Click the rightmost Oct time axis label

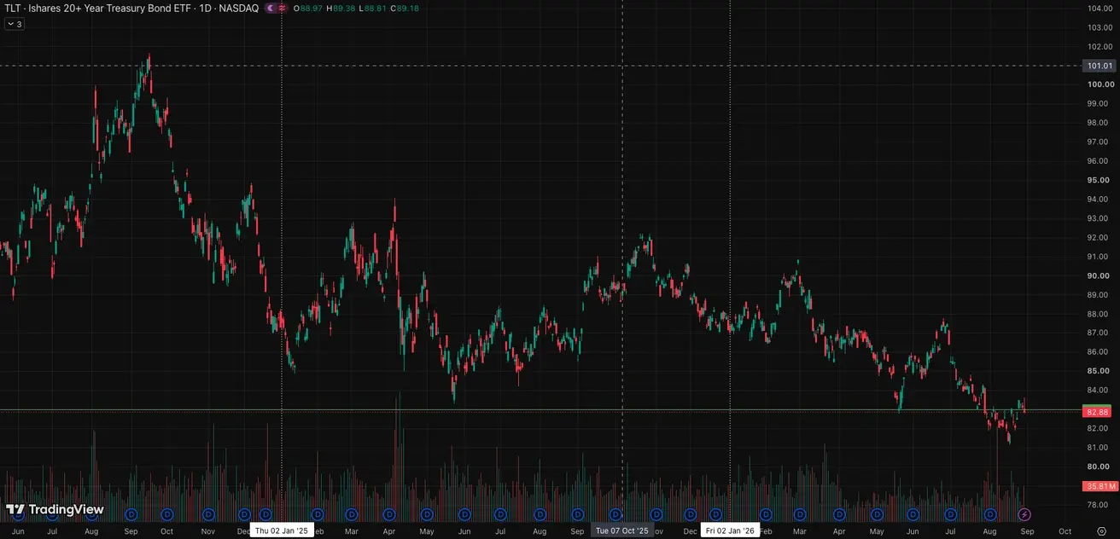point(1065,531)
